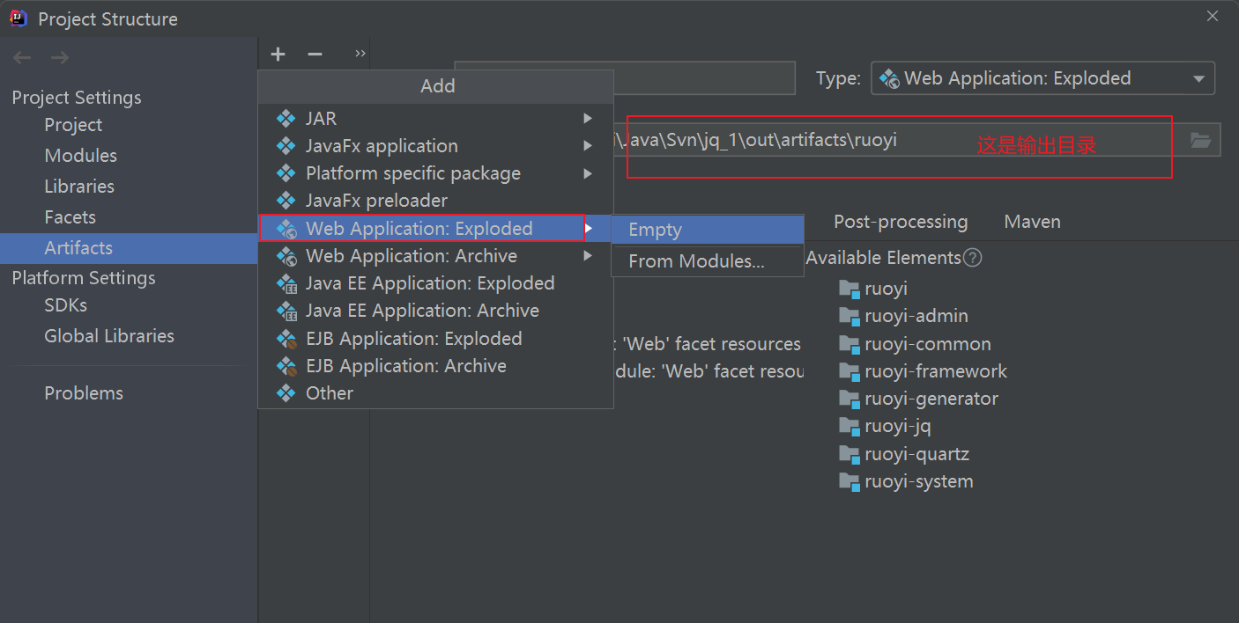Click the minus Remove artifact icon

pyautogui.click(x=315, y=55)
